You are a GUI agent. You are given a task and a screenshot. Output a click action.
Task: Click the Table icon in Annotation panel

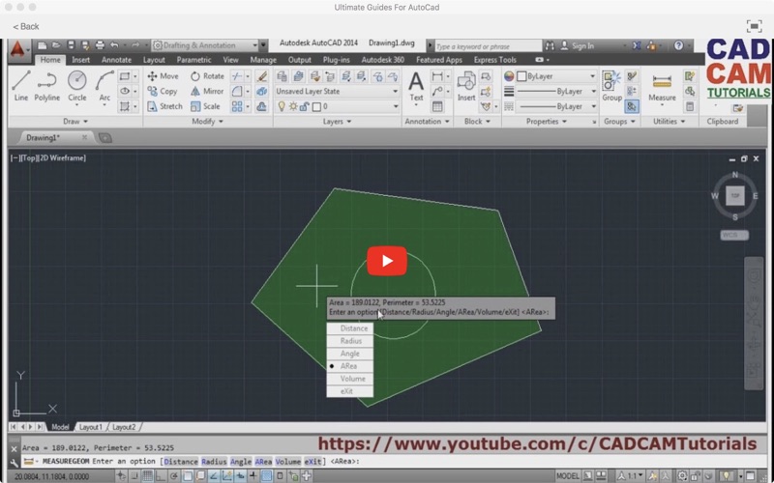(x=437, y=106)
